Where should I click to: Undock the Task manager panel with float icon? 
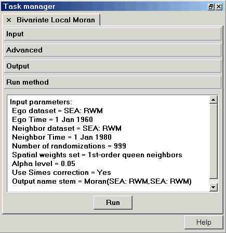click(x=211, y=7)
